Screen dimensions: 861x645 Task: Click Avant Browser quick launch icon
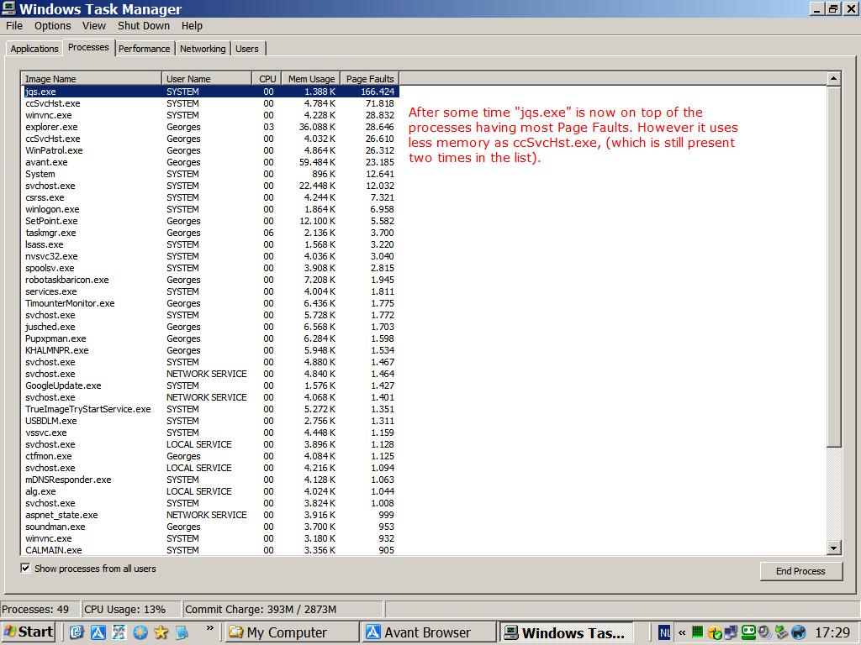coord(98,632)
